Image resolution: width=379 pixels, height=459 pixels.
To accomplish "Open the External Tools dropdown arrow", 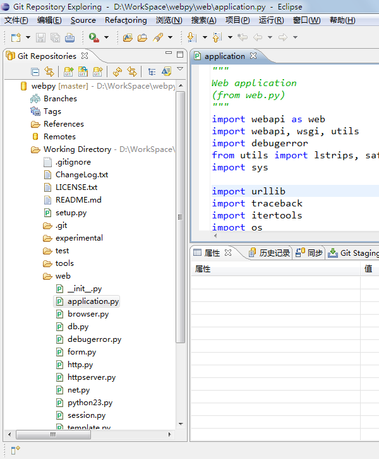I will pyautogui.click(x=107, y=37).
